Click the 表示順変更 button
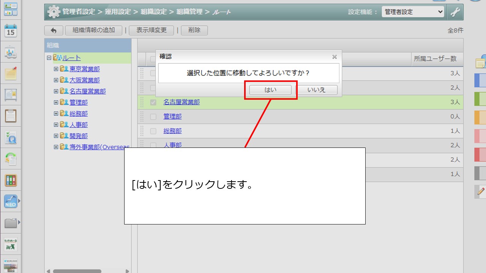486x273 pixels. [x=151, y=30]
